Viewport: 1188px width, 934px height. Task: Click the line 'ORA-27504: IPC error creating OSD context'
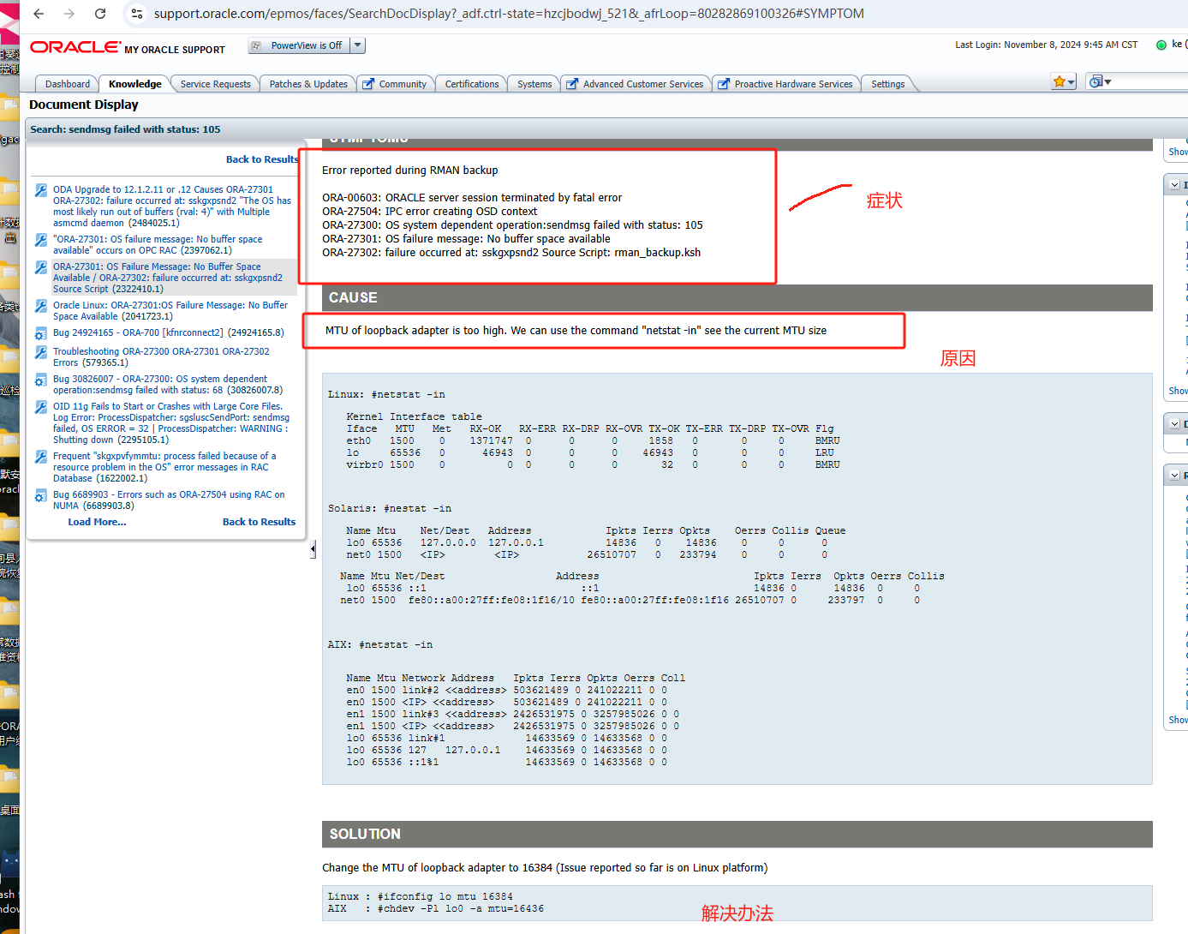click(x=430, y=212)
